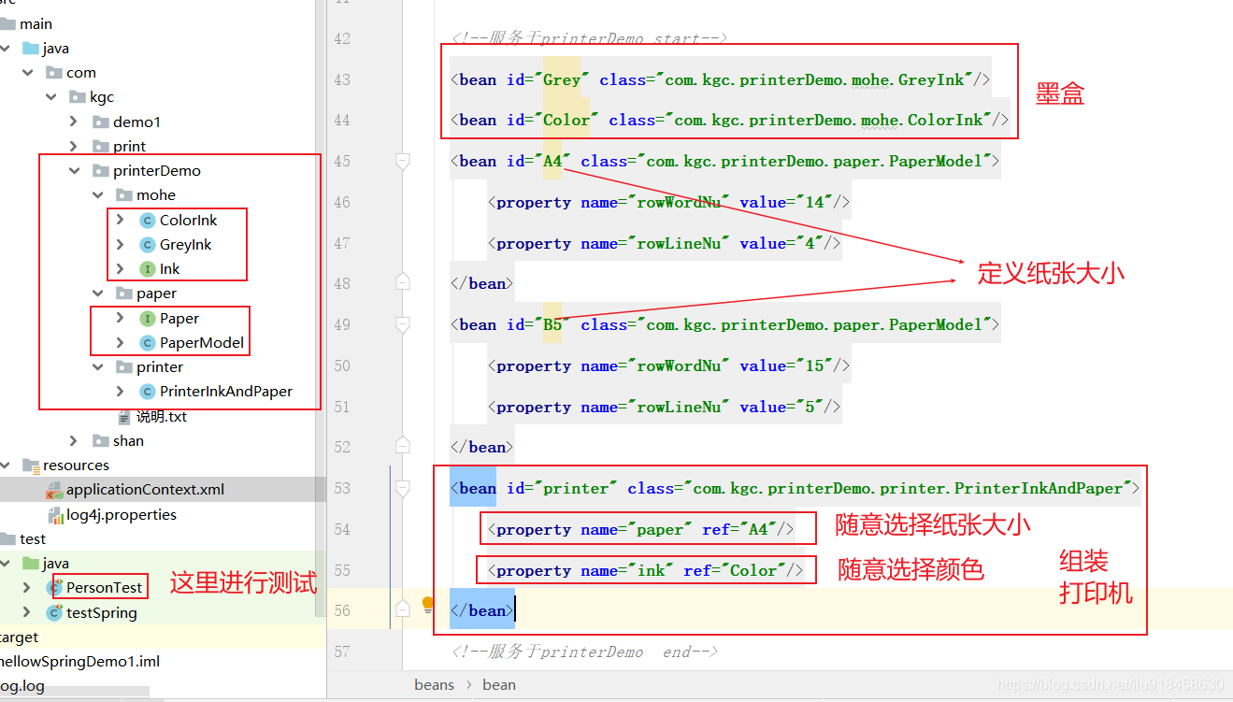Collapse the printerDemo package
The height and width of the screenshot is (702, 1233).
(x=75, y=171)
